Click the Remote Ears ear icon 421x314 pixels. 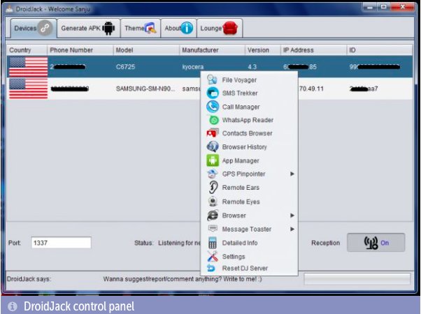(213, 187)
